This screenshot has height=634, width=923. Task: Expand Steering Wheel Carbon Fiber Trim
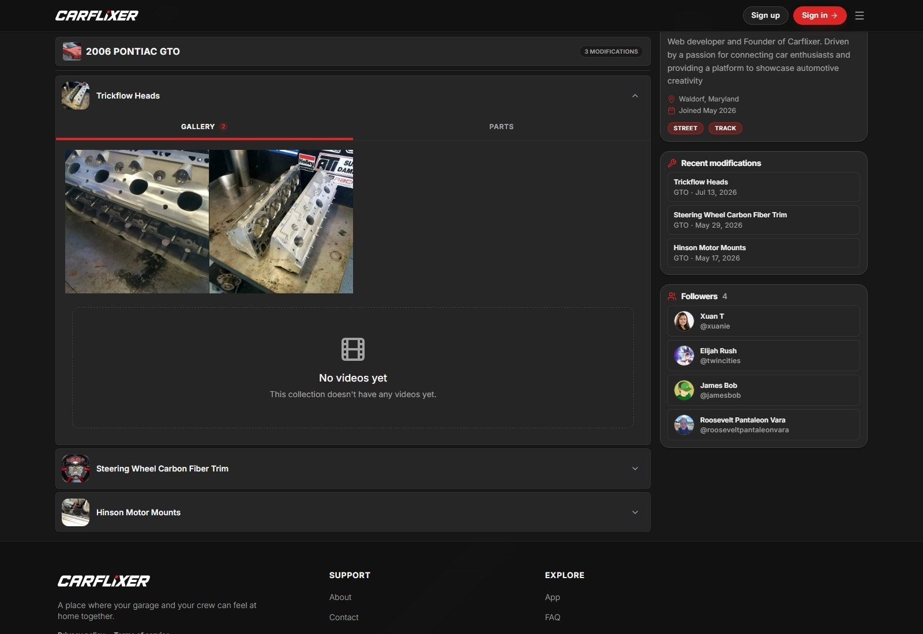635,469
